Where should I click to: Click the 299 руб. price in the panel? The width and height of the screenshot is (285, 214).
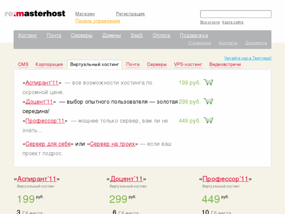click(x=190, y=102)
